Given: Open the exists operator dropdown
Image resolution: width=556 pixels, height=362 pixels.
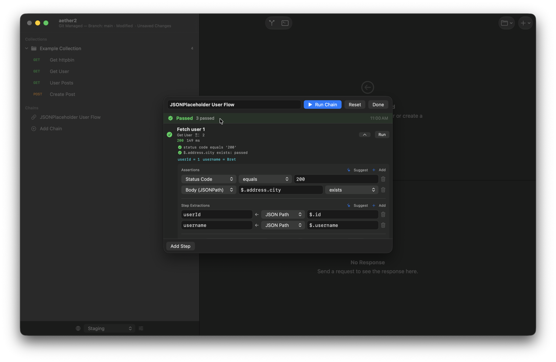Looking at the screenshot, I should [x=351, y=190].
